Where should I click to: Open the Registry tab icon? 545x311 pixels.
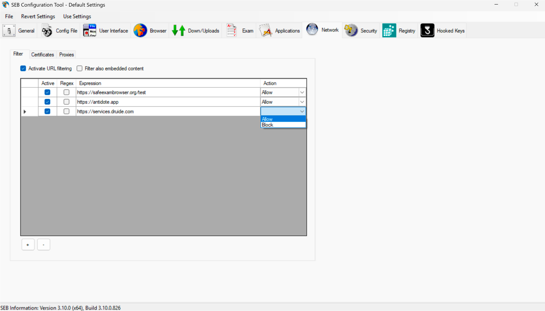pyautogui.click(x=389, y=31)
